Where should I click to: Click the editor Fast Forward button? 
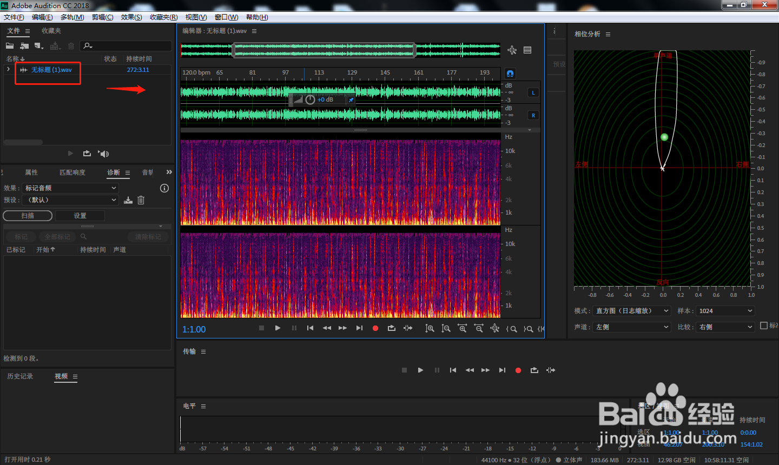tap(342, 328)
